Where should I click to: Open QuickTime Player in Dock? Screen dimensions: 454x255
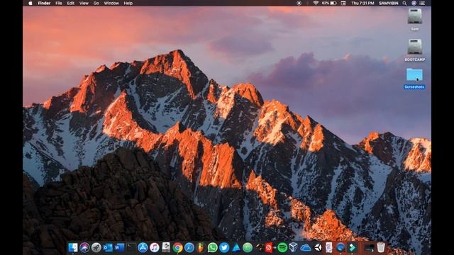click(340, 247)
